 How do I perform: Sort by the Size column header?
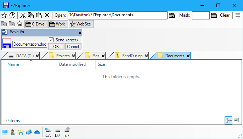point(117,64)
